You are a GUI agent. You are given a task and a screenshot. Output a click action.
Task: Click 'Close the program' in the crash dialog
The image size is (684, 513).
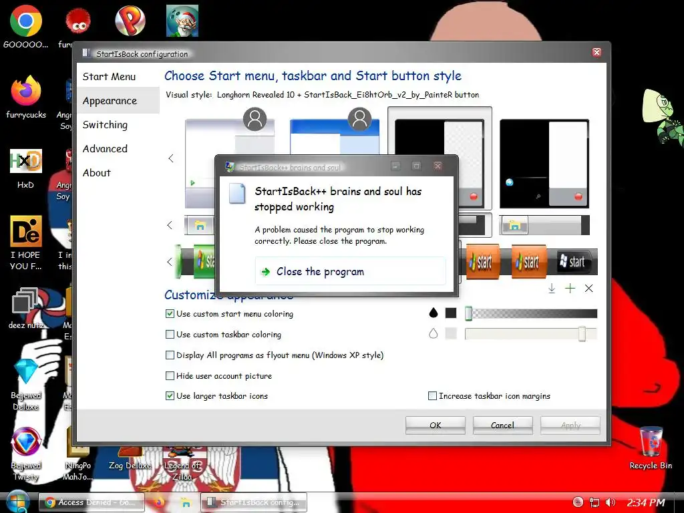tap(350, 271)
